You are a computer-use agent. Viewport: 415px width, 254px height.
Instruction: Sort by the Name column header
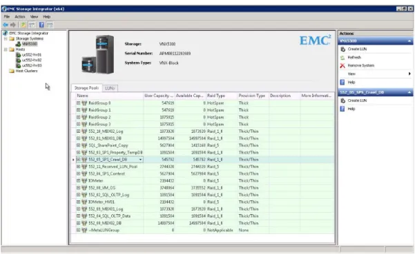[x=110, y=96]
